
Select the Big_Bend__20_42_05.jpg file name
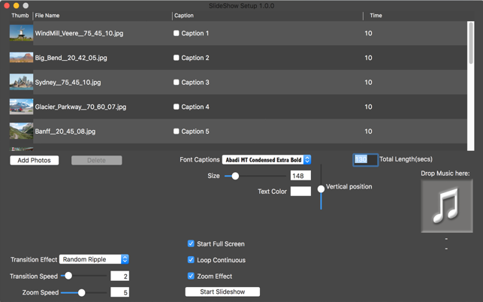tap(71, 58)
